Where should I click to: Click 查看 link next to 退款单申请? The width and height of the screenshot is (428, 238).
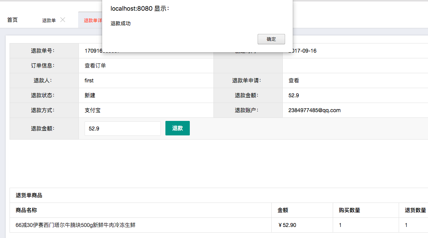[x=293, y=80]
